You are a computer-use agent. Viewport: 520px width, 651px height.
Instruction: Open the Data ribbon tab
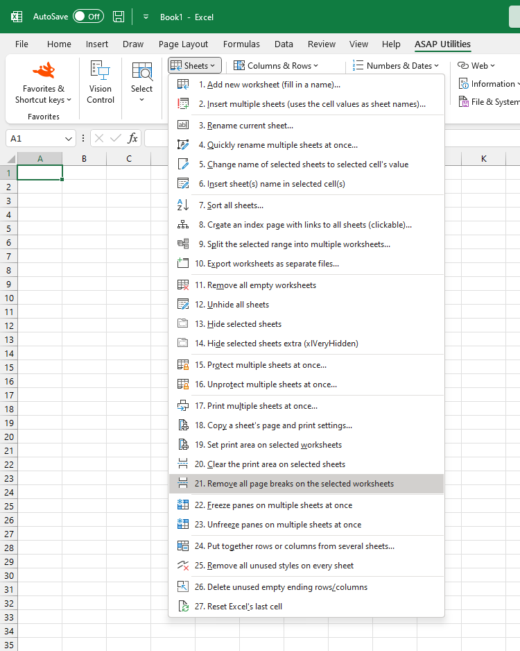click(284, 44)
